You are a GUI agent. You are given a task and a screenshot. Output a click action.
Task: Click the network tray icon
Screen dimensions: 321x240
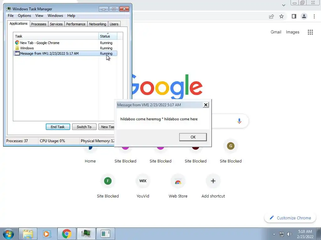click(x=282, y=234)
